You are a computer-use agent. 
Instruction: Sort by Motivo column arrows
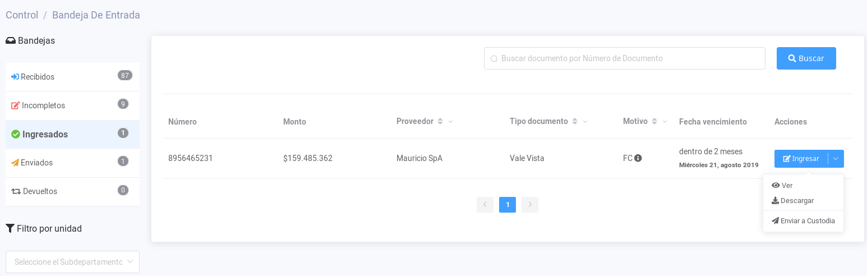654,121
